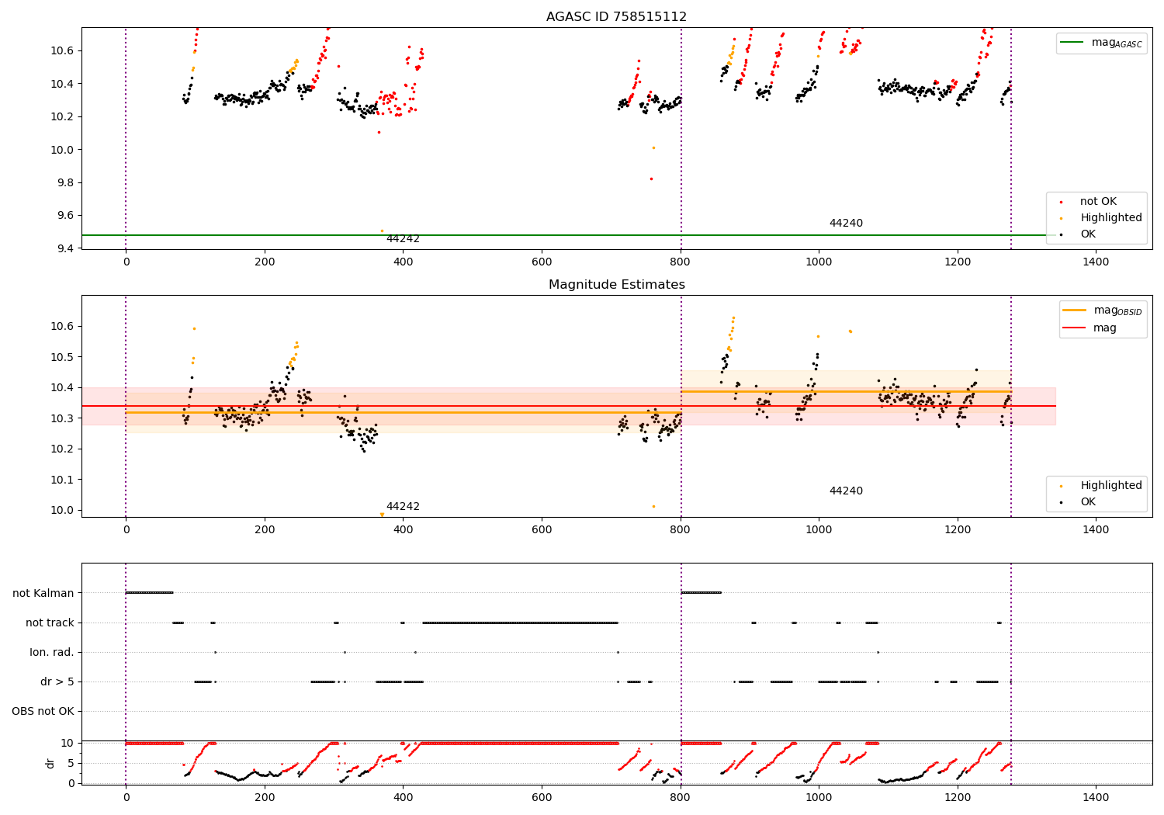The image size is (1164, 815).
Task: Click the 'not track' axis label
Action: point(50,623)
